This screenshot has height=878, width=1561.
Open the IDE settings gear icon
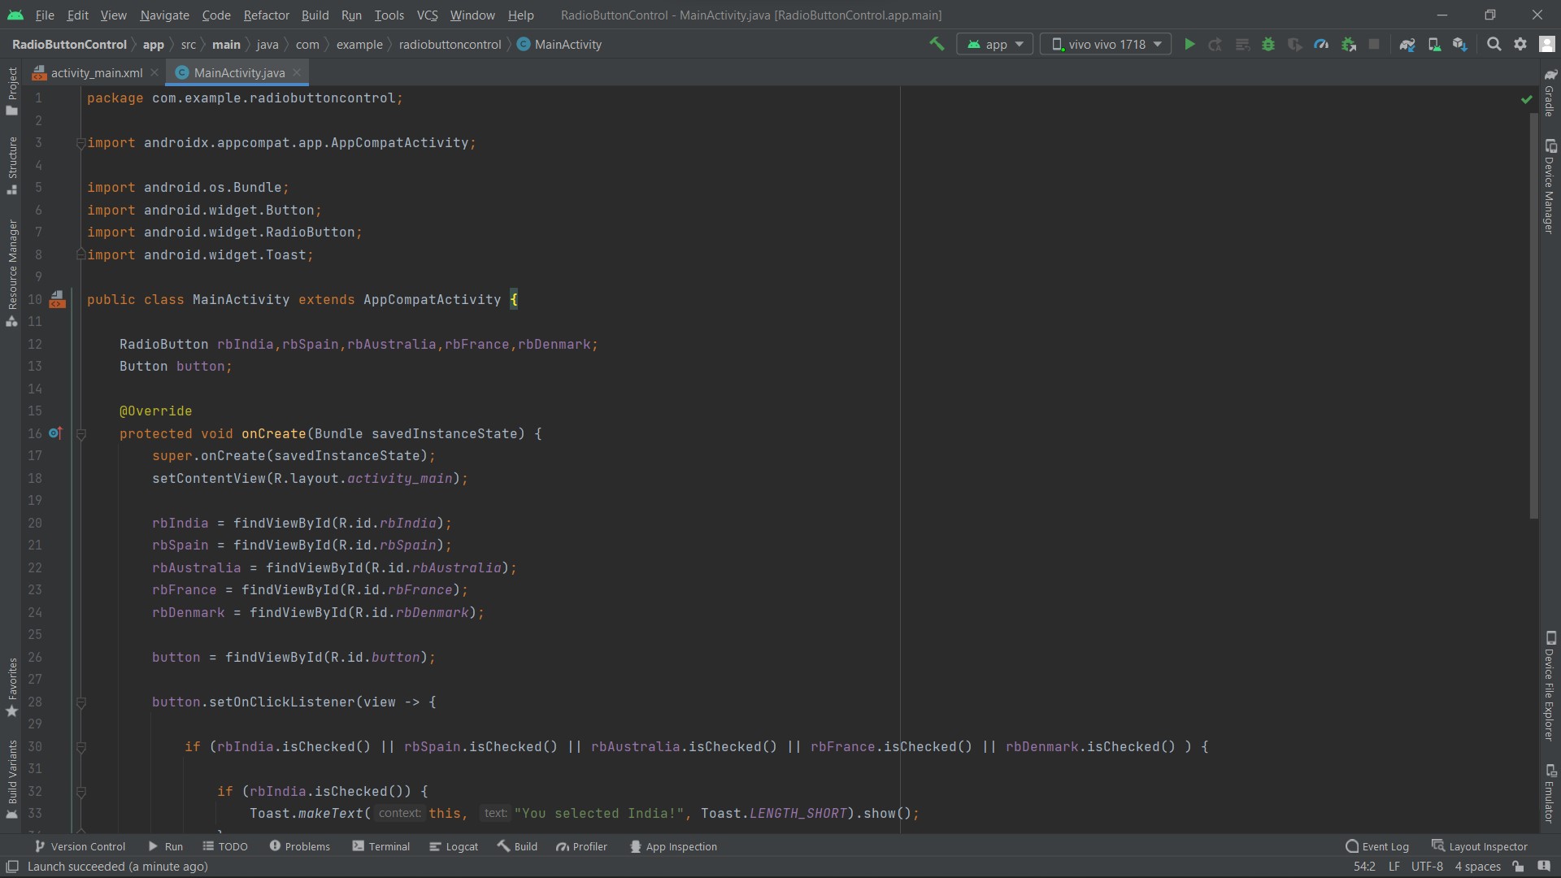1520,44
